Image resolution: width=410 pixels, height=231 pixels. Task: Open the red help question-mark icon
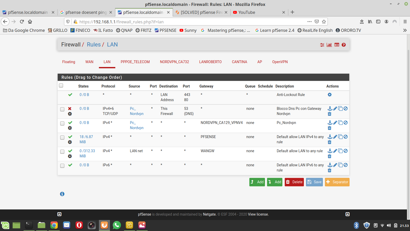[344, 45]
